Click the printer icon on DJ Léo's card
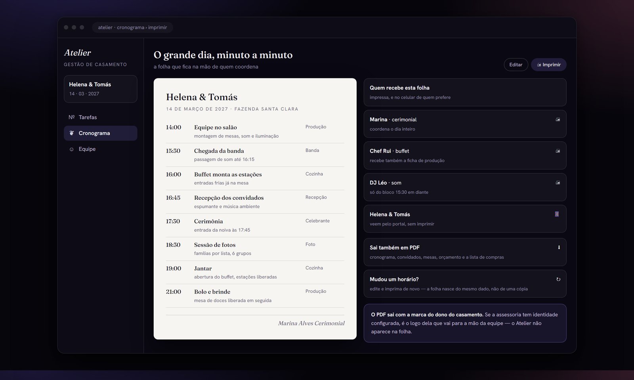 coord(558,183)
